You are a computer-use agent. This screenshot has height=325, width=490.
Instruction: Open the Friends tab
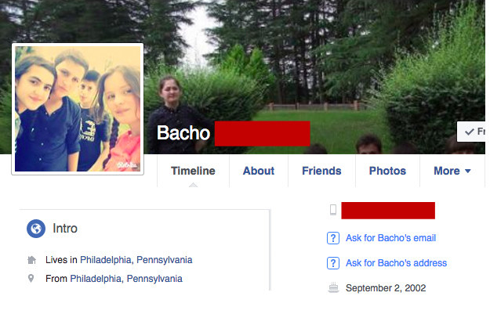click(x=321, y=171)
